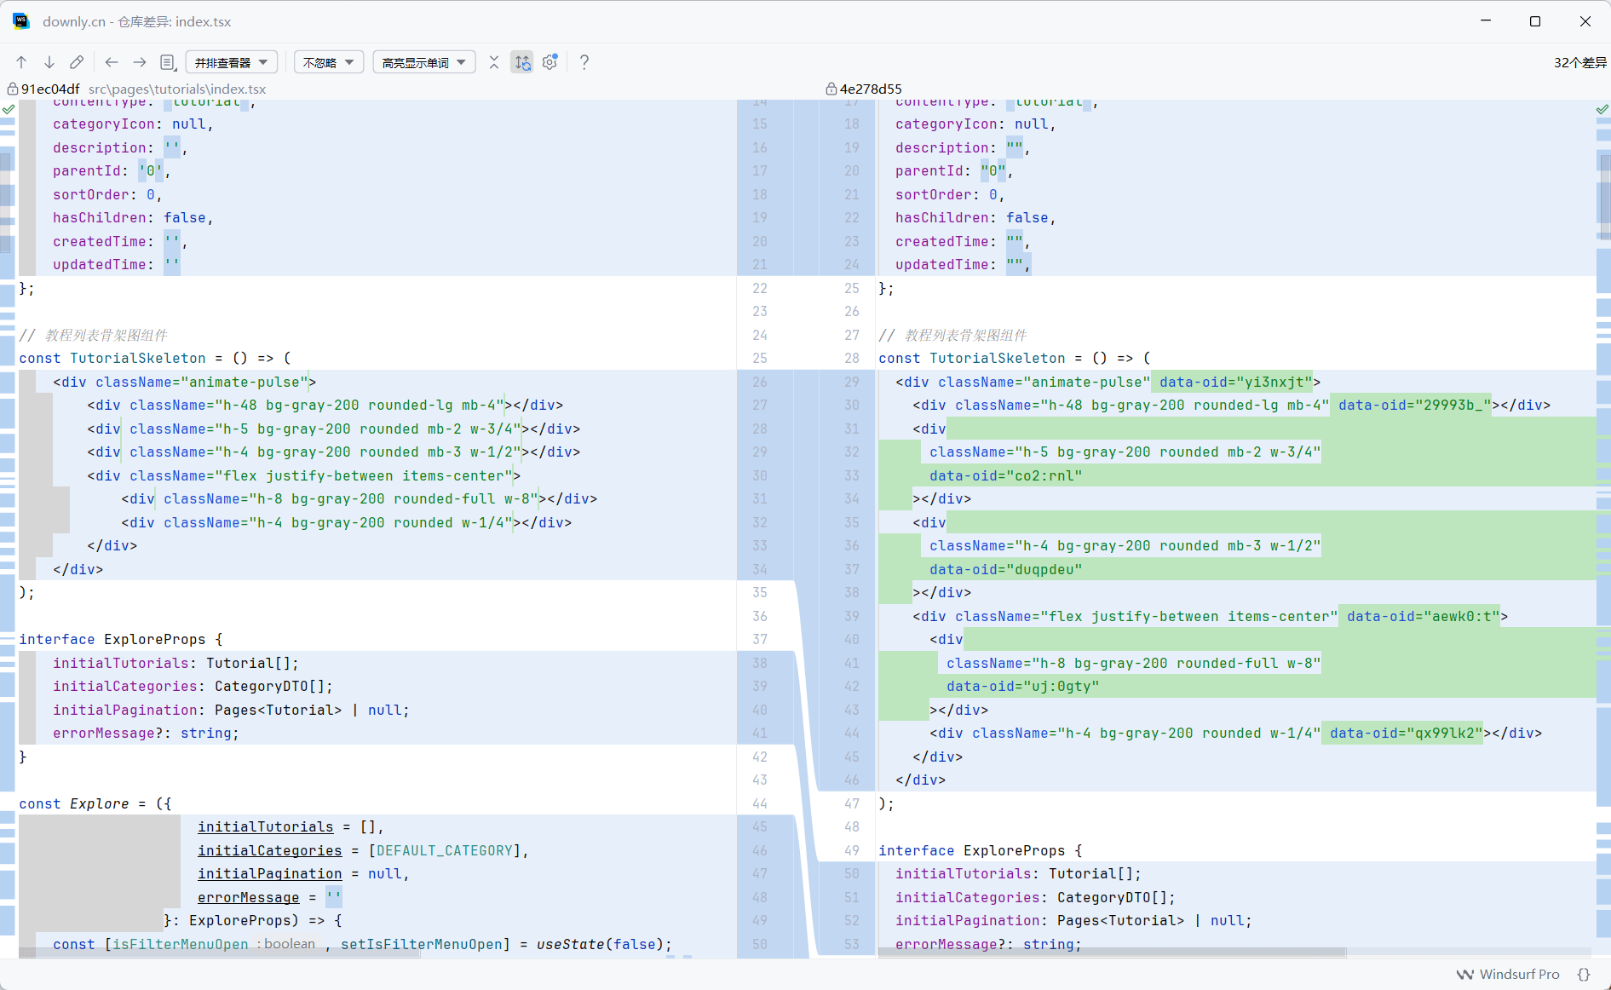Screen dimensions: 1611x990
Task: Click the '// 教程列表骨架图组件' comment in left pane
Action: click(94, 335)
